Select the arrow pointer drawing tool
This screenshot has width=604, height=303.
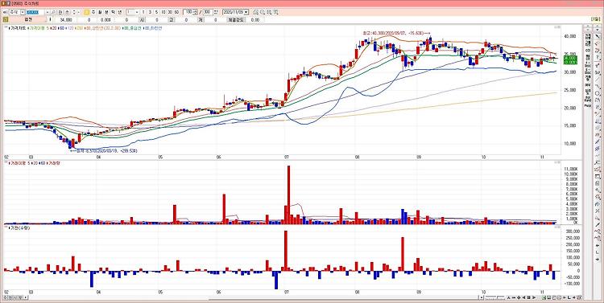coord(598,35)
